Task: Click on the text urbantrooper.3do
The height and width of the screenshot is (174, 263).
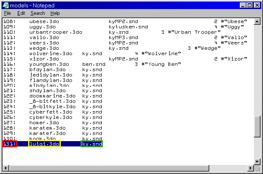Action: tap(56, 32)
